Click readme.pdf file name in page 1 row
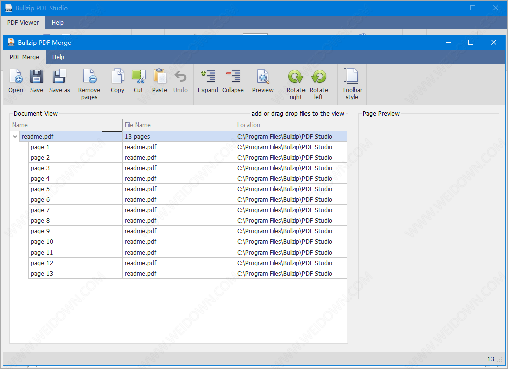The image size is (508, 369). [178, 147]
